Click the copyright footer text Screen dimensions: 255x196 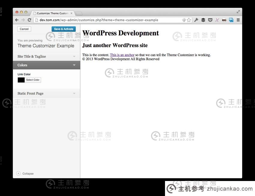coord(121,59)
